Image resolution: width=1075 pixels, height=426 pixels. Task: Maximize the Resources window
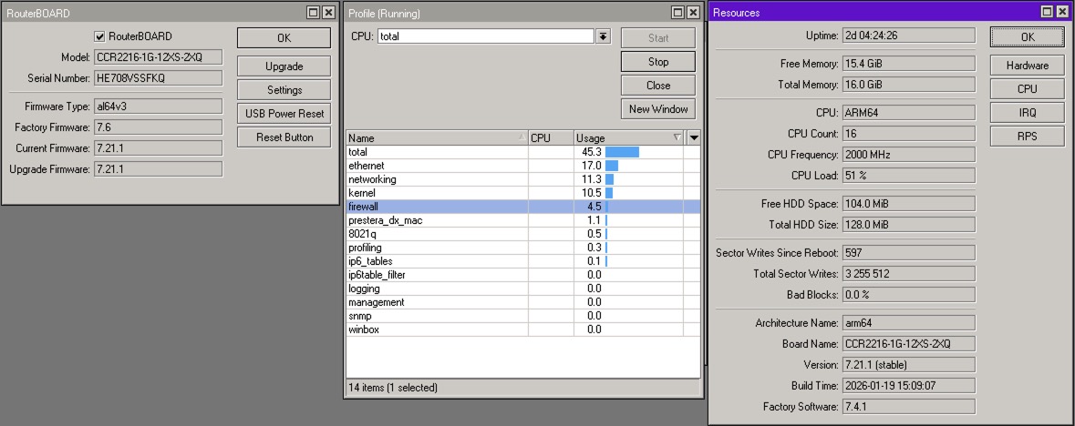(1046, 12)
